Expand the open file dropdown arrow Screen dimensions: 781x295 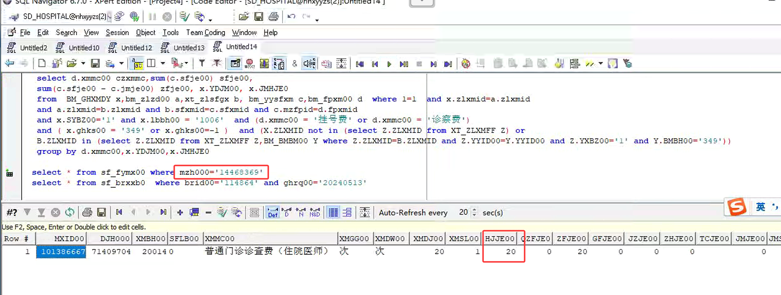coord(83,63)
